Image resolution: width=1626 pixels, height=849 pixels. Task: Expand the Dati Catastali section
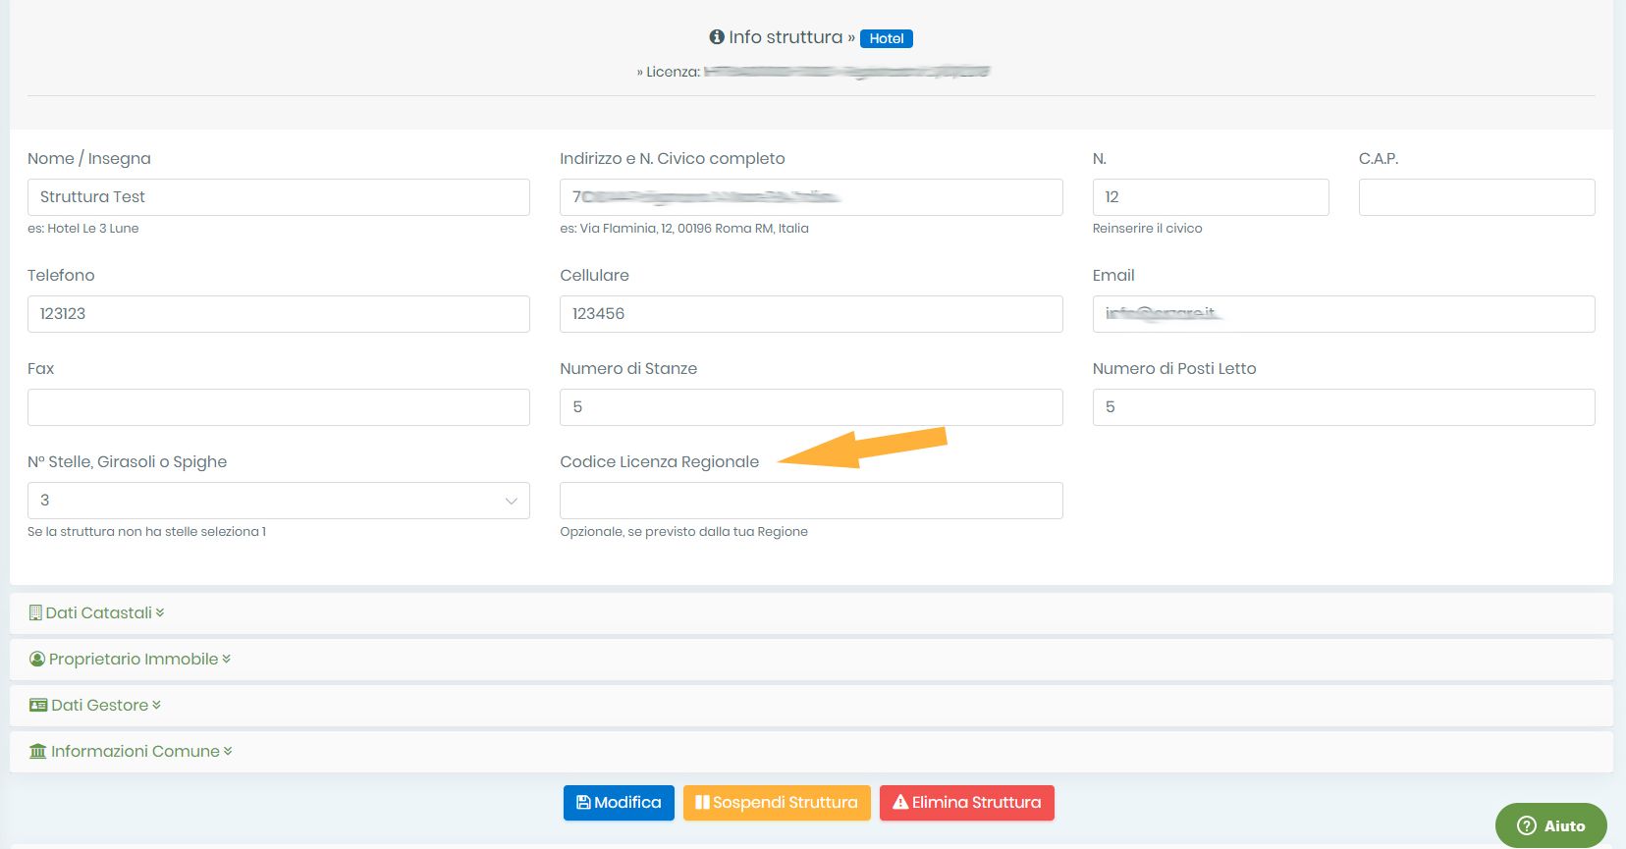811,612
